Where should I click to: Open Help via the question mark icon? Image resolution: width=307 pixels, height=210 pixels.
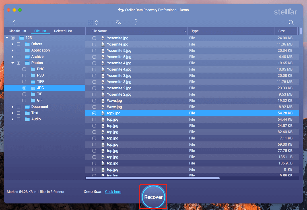click(136, 22)
